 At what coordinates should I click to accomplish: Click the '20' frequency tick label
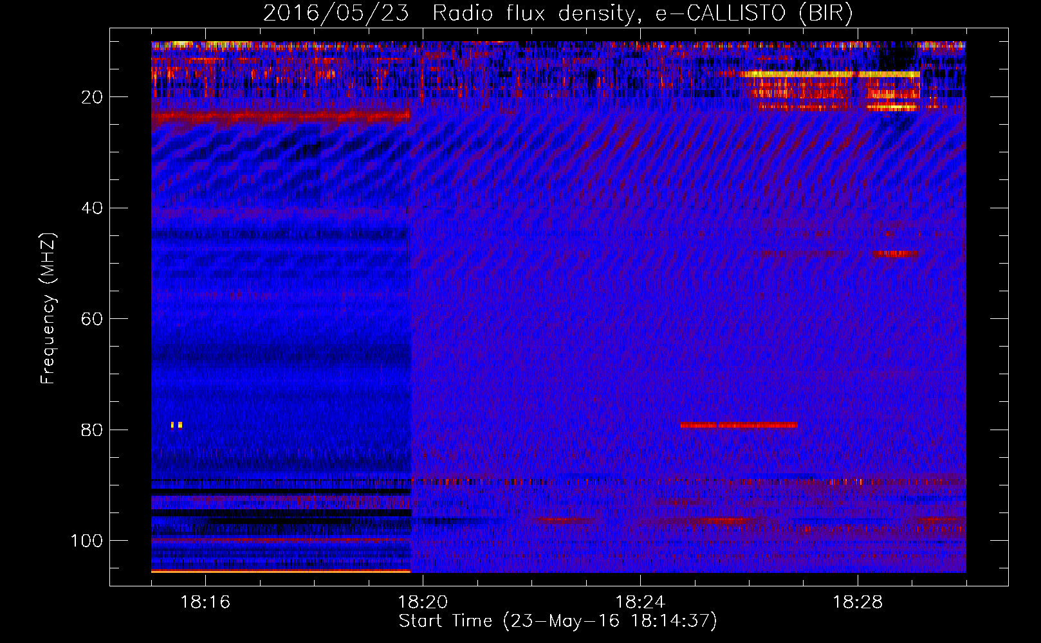coord(92,97)
